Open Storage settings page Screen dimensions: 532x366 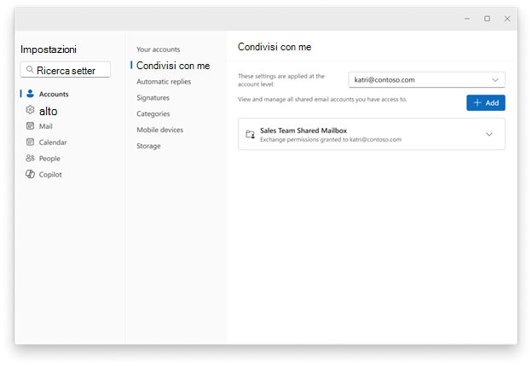(148, 146)
